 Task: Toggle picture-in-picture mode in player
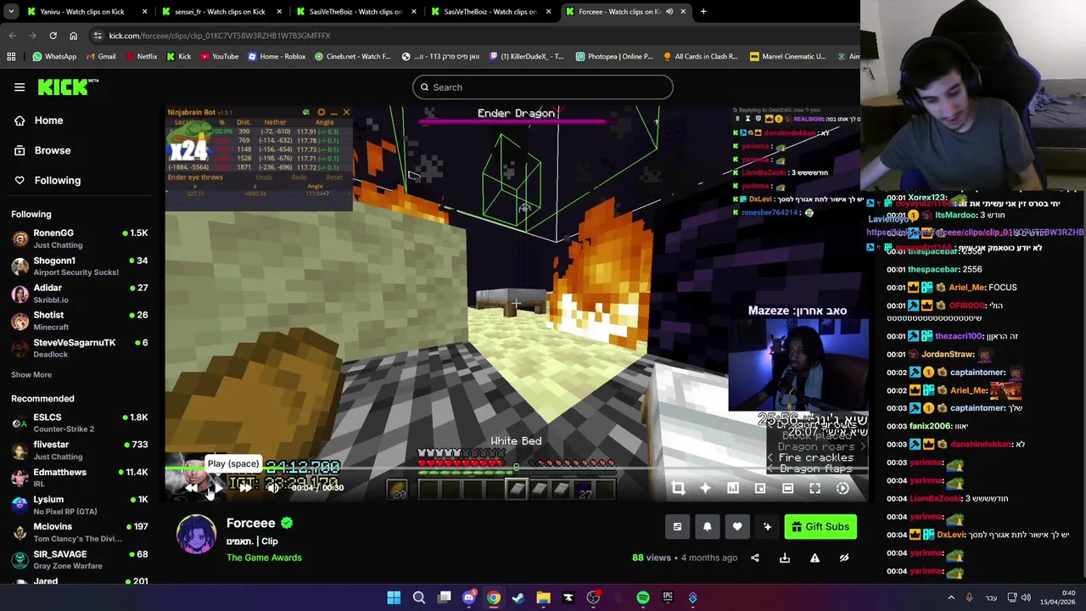(760, 488)
